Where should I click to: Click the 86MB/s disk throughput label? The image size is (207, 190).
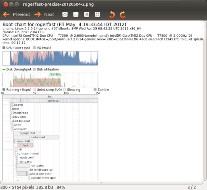[x=55, y=74]
